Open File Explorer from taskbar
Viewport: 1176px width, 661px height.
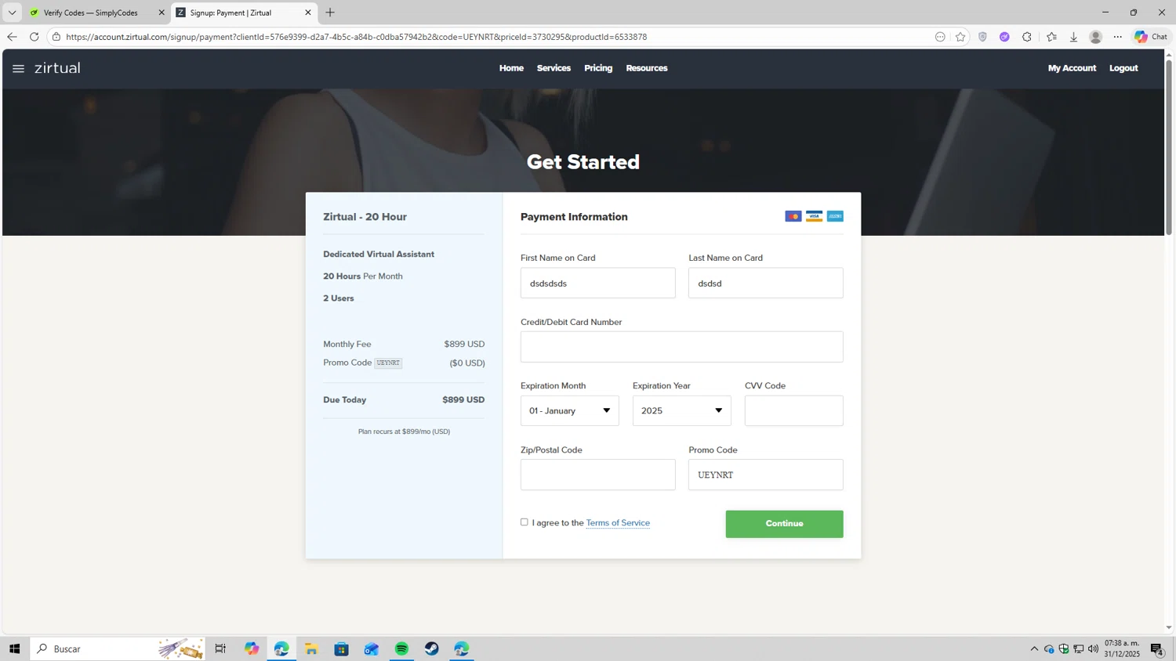pos(311,648)
